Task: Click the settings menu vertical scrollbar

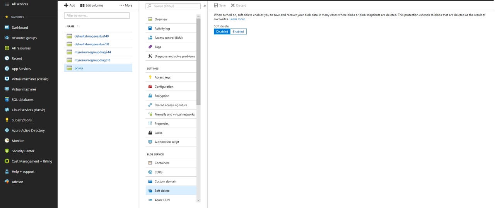Action: [198, 62]
